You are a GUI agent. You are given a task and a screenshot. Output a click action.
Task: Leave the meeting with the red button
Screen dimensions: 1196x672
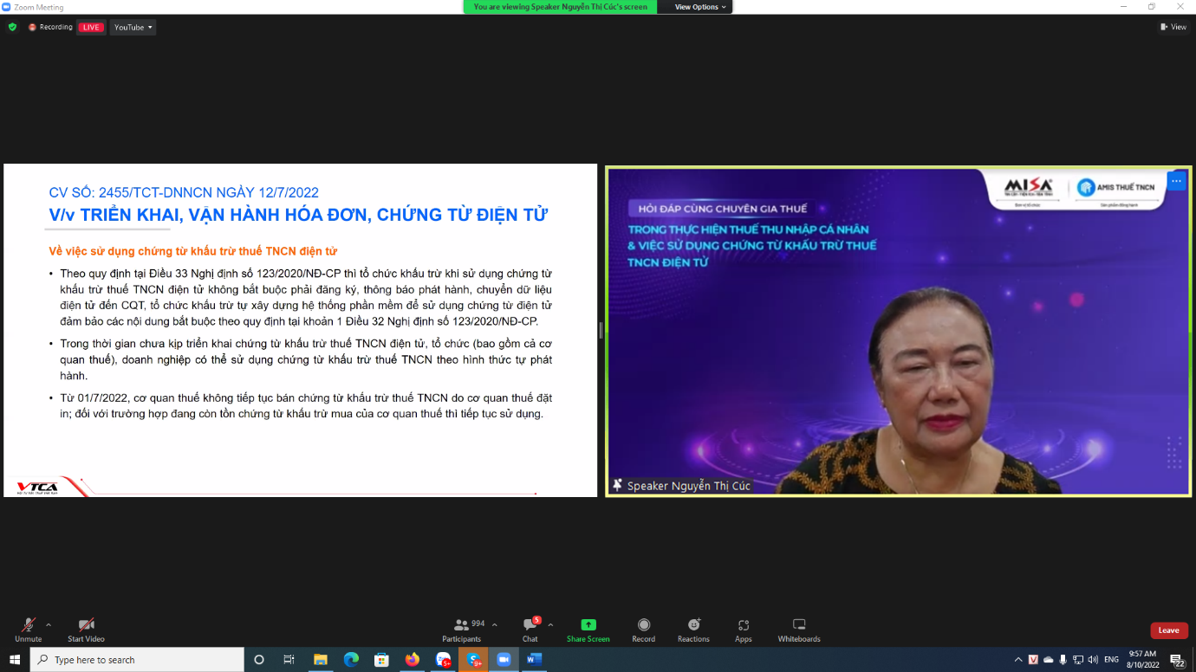point(1169,630)
